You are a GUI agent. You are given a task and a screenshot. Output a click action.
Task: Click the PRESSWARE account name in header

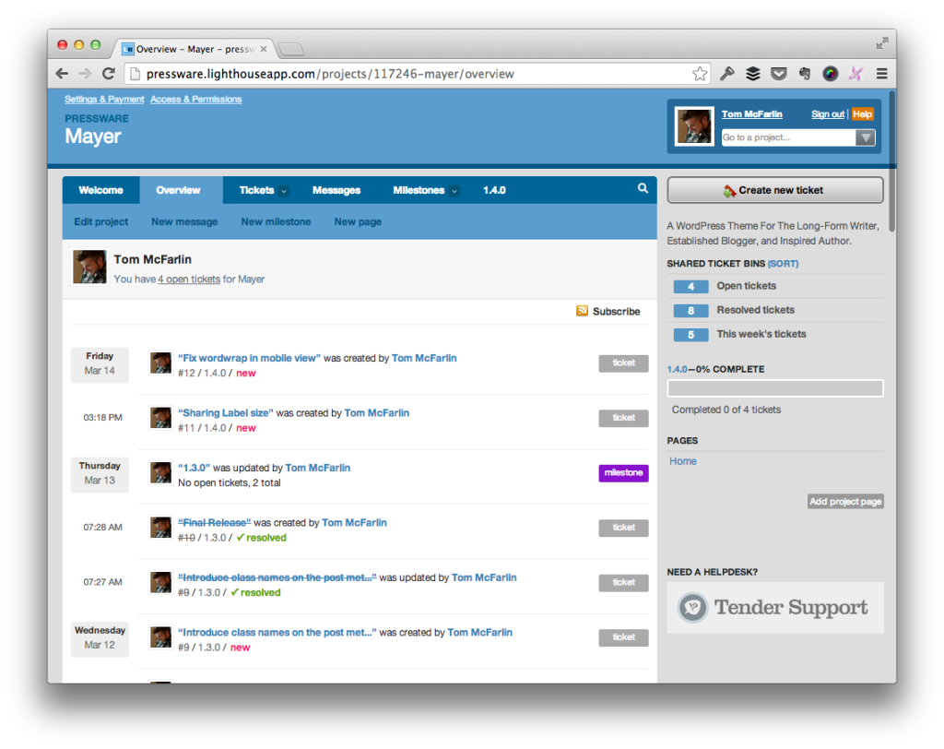pos(97,118)
